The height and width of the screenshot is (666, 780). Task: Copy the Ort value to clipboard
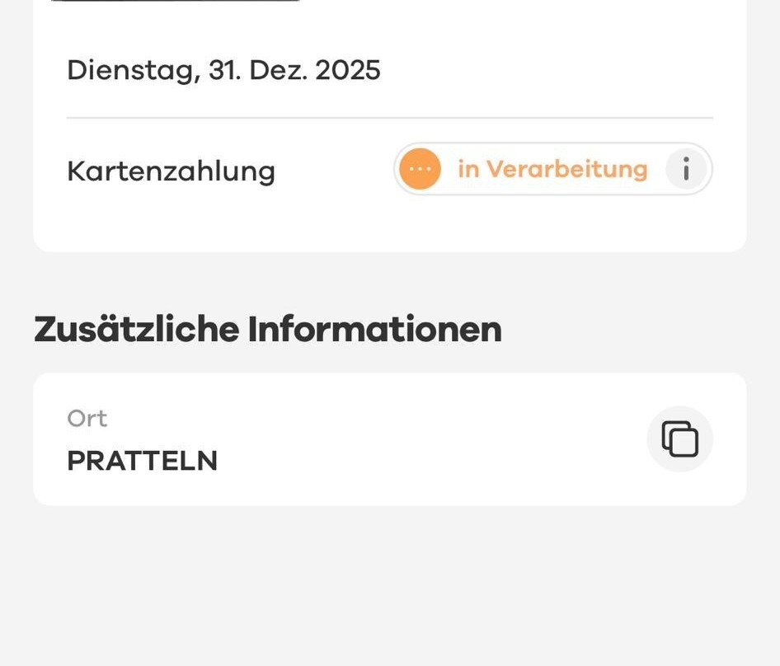click(x=679, y=439)
